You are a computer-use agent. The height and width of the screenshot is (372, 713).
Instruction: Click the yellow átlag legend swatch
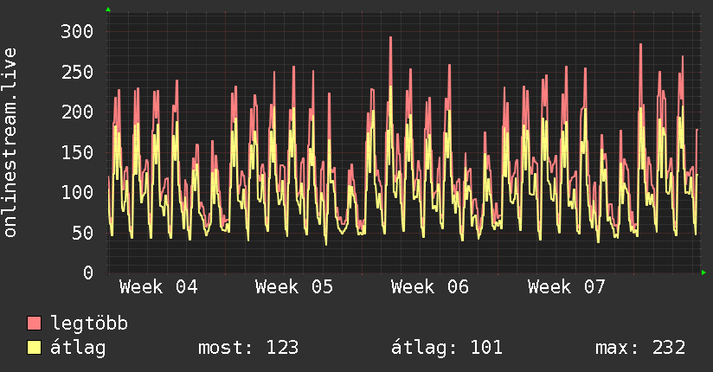(35, 348)
